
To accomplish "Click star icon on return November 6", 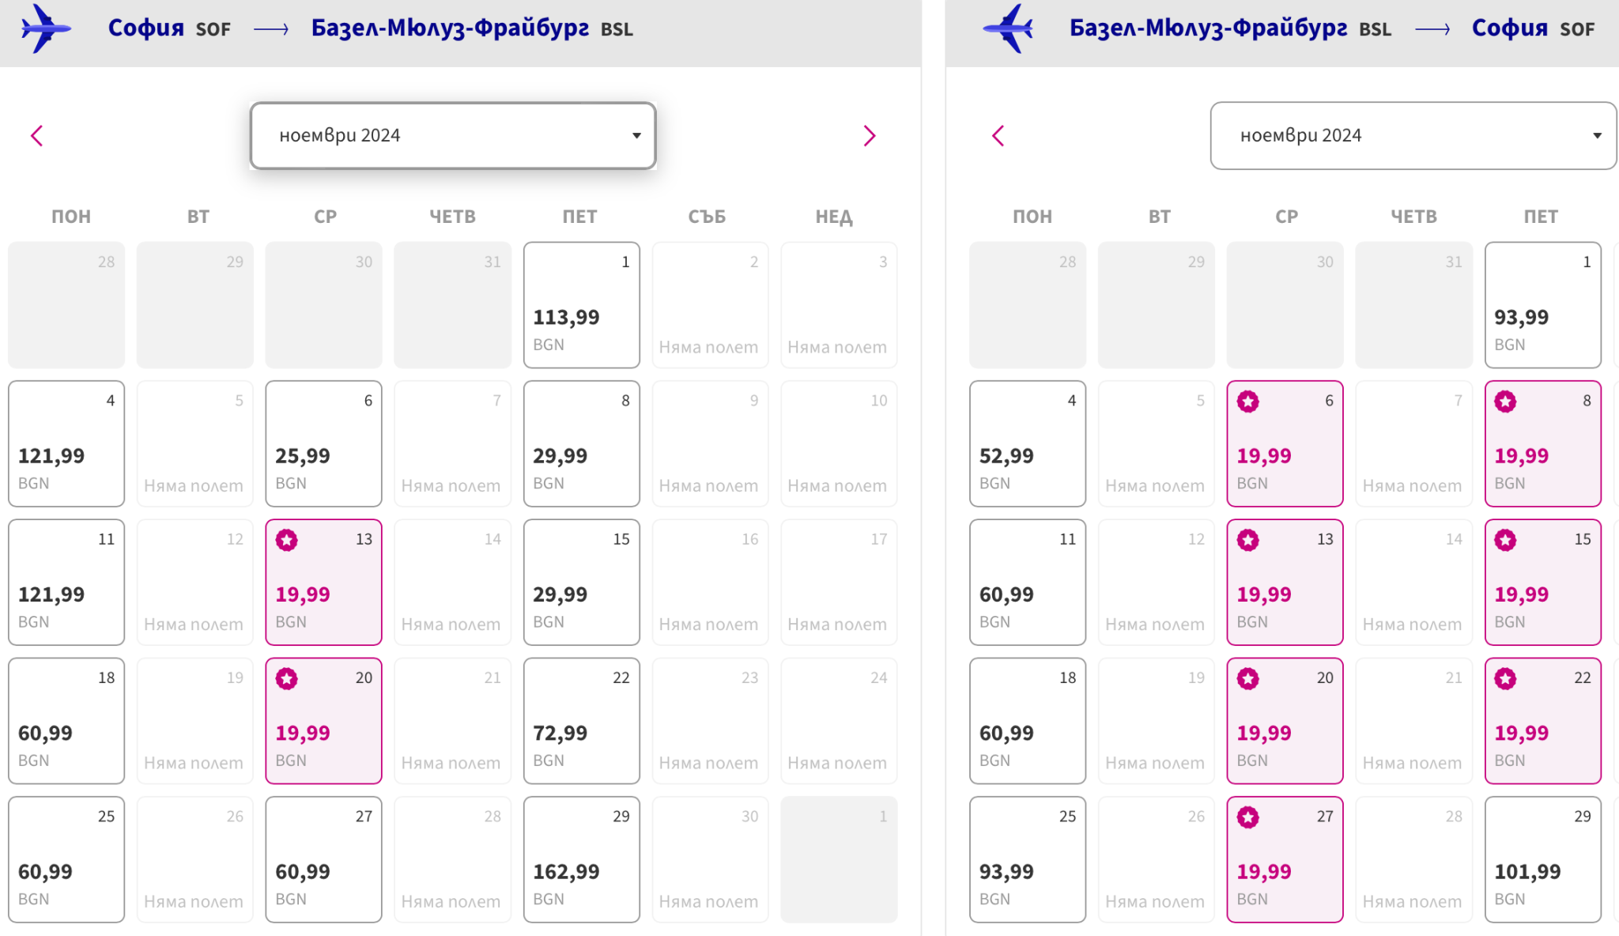I will coord(1248,402).
